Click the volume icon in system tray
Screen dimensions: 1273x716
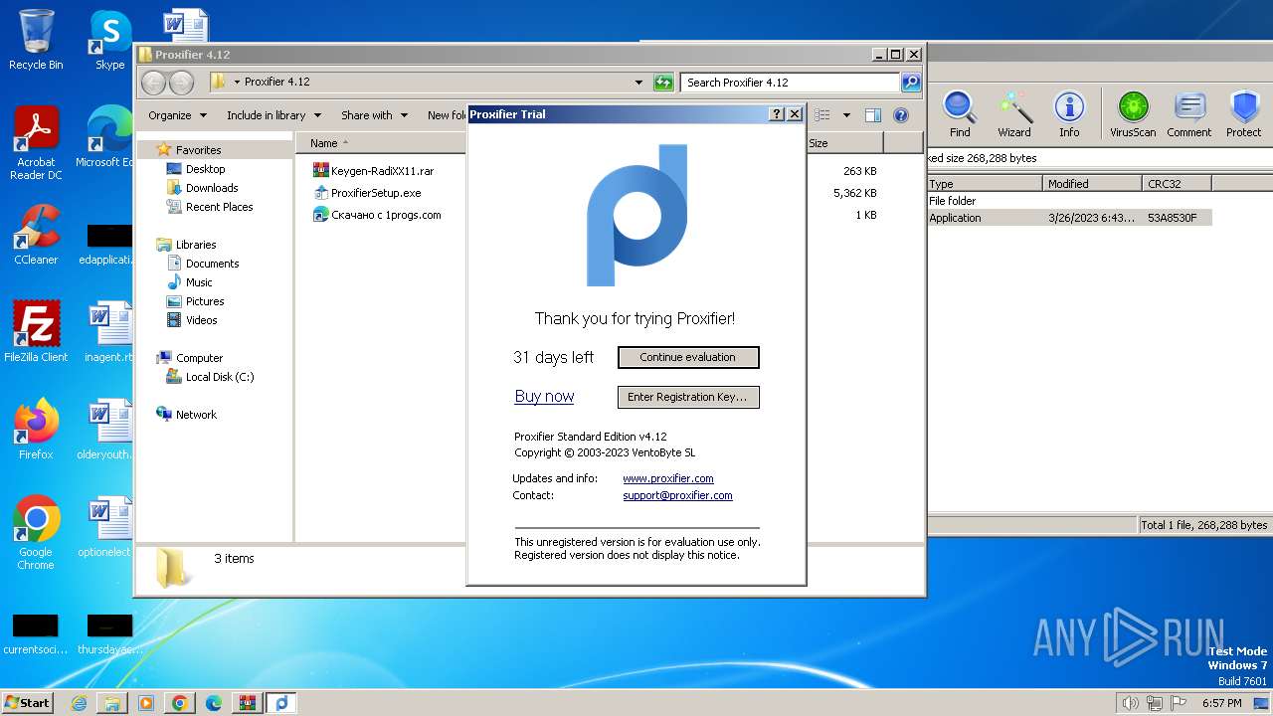[x=1130, y=703]
